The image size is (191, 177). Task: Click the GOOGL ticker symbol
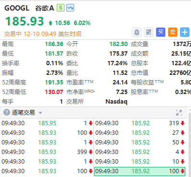(x=17, y=8)
